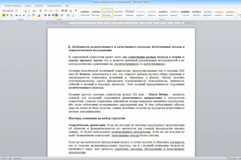Click the proofing errors status bar icon
The image size is (241, 160).
(x=10, y=158)
